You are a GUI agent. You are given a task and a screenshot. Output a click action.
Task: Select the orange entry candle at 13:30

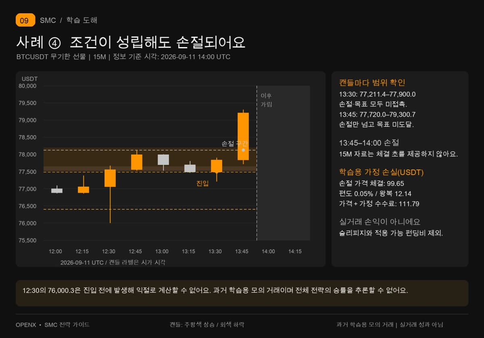(x=217, y=166)
